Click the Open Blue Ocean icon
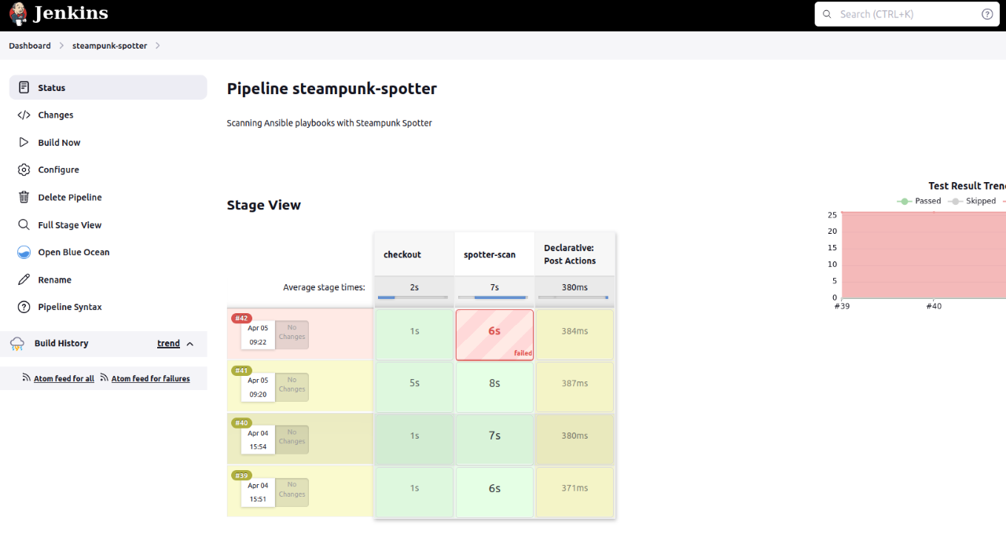Screen dimensions: 1006x536 (24, 253)
